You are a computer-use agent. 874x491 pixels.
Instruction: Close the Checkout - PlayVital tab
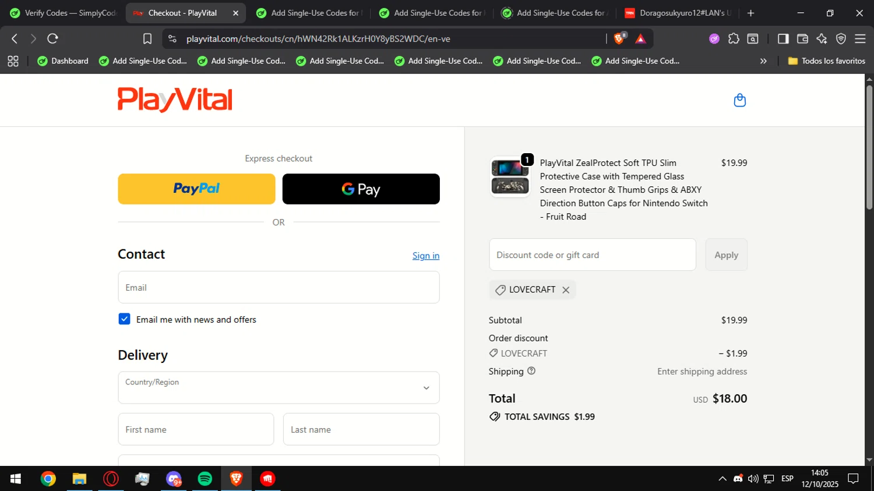[235, 13]
